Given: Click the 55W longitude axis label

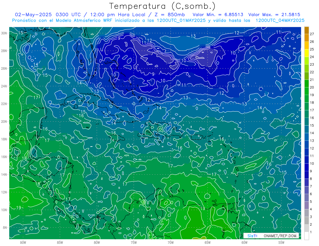Looking at the screenshot, I should point(281,243).
